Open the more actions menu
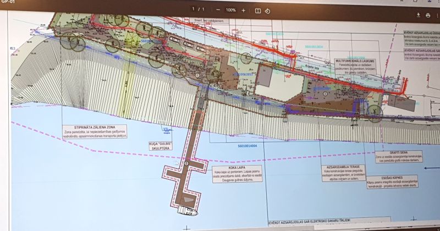This screenshot has height=231, width=440. (437, 15)
